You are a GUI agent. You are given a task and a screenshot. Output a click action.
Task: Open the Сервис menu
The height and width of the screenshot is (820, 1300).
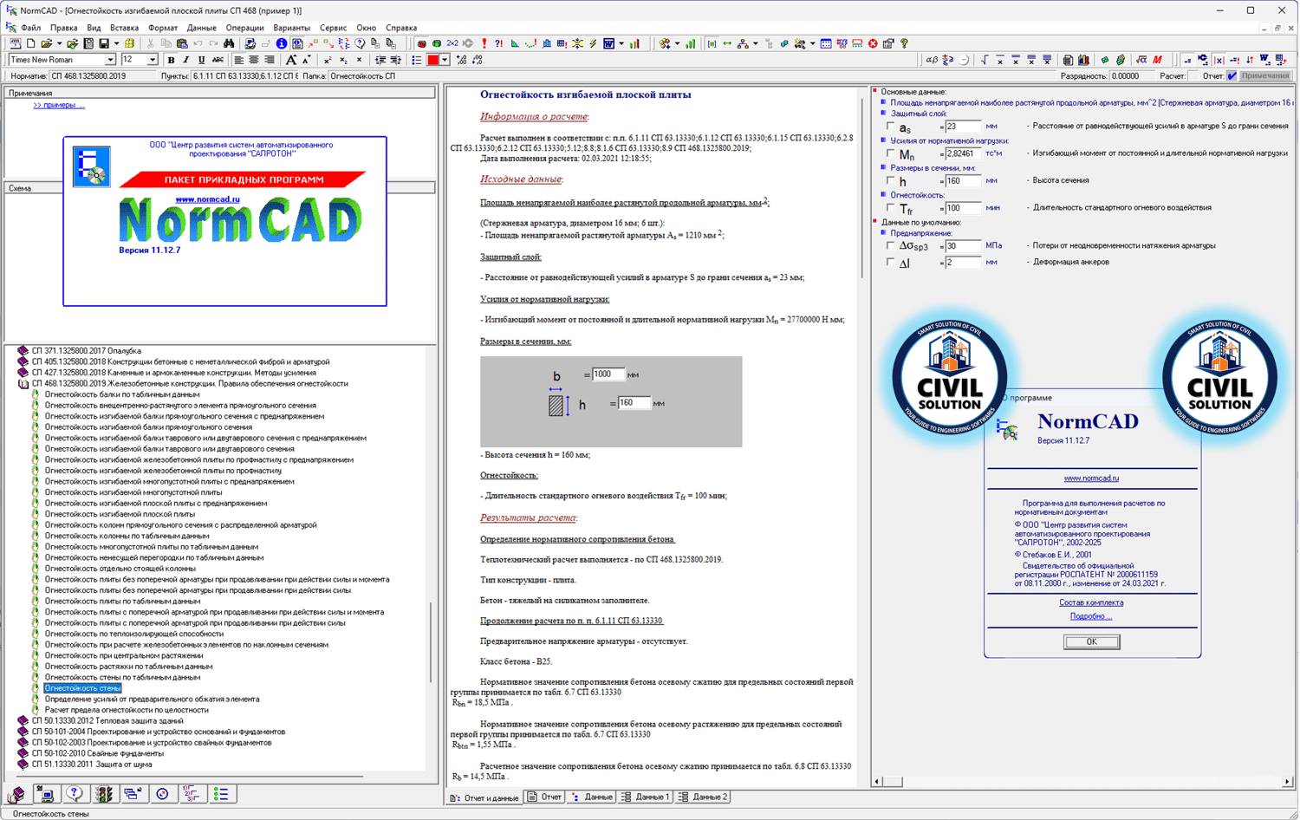click(333, 28)
